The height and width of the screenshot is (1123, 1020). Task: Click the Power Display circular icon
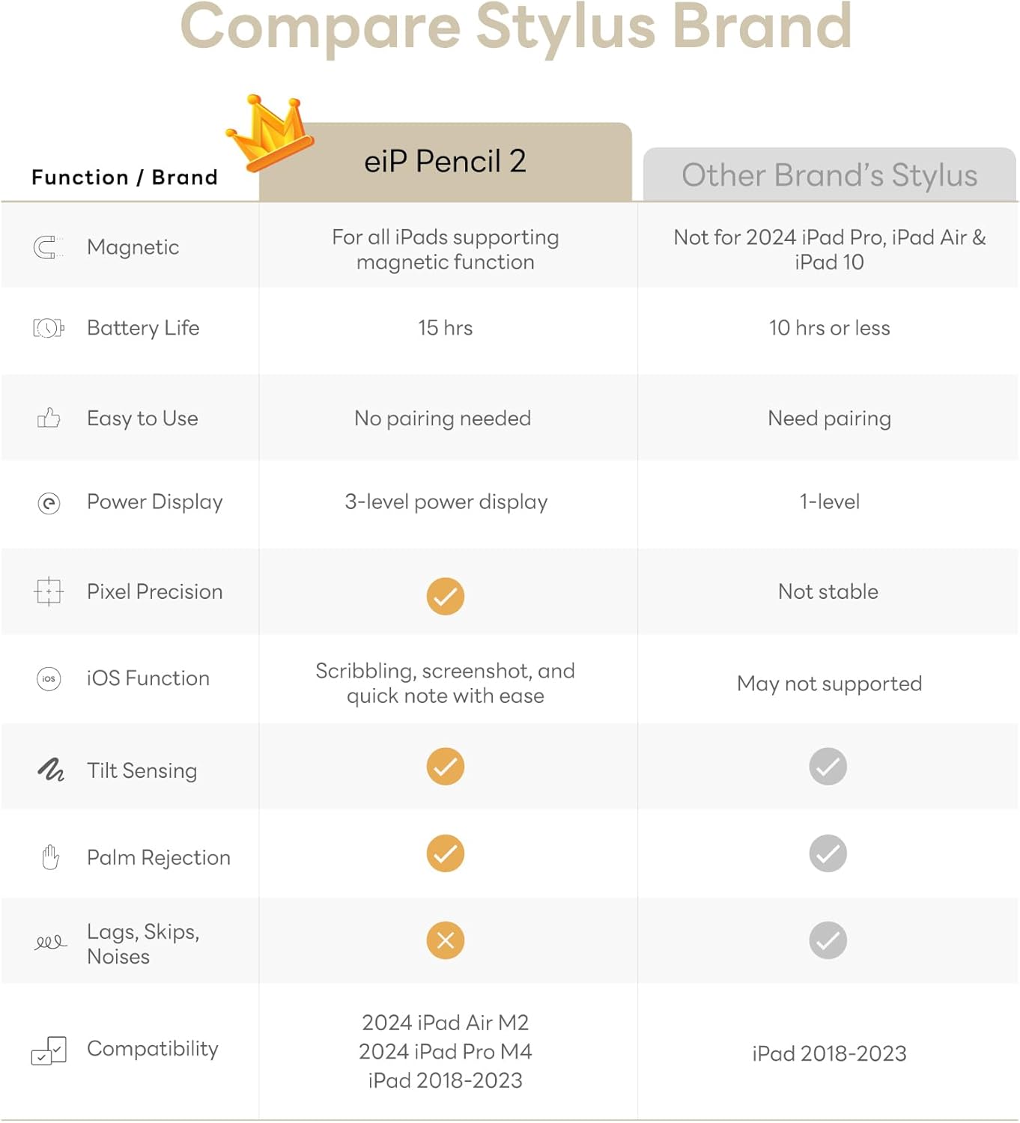tap(49, 503)
